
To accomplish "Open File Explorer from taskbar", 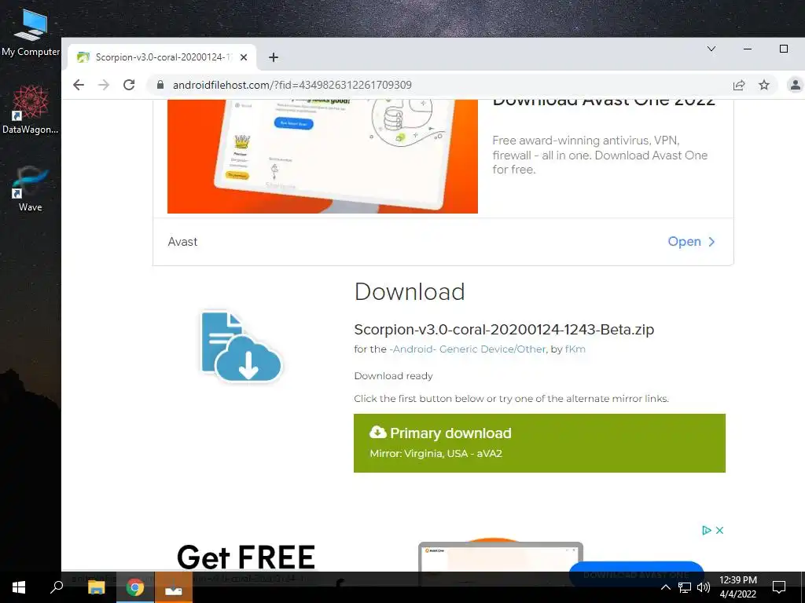I will click(96, 587).
